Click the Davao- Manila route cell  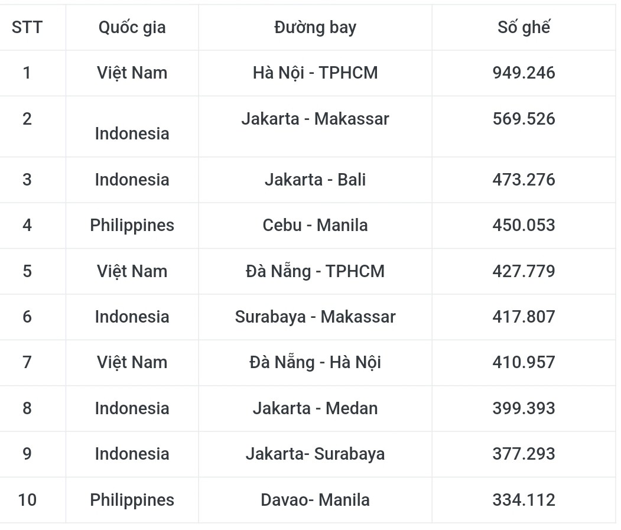pyautogui.click(x=316, y=500)
